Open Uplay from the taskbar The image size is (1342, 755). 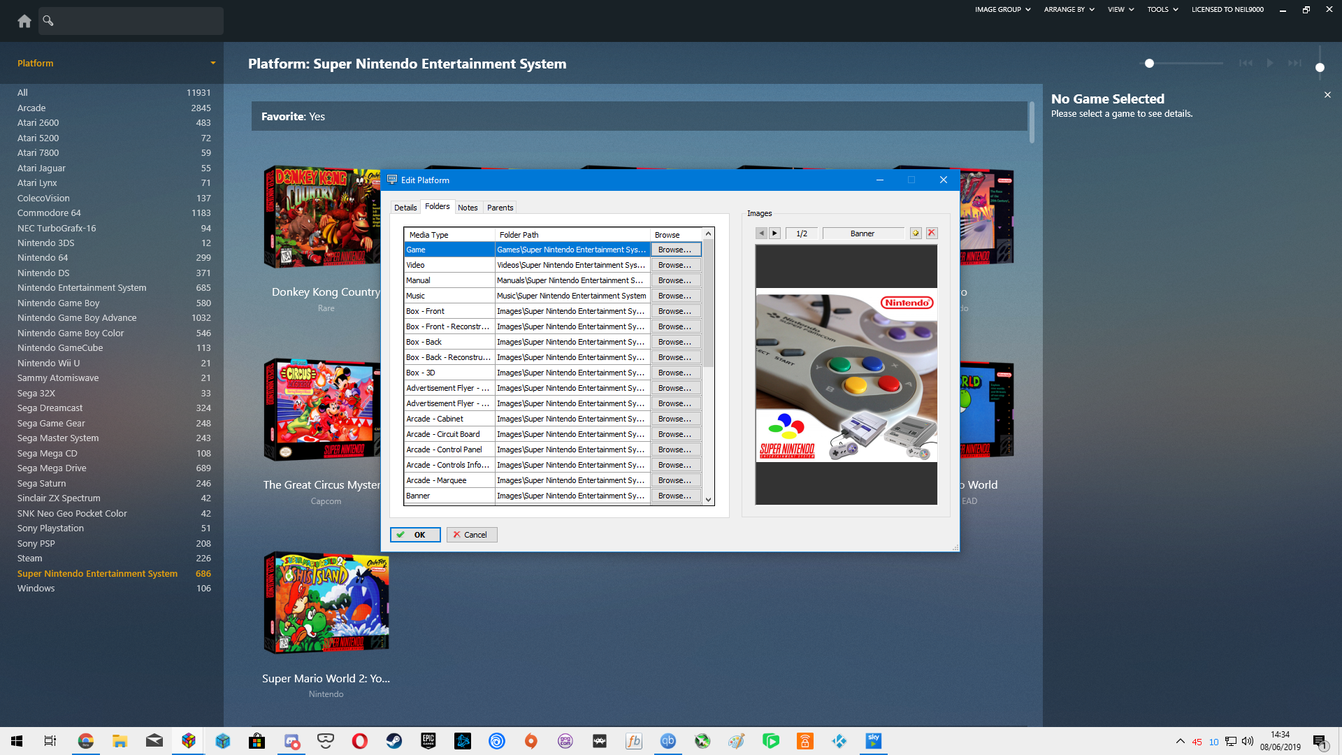(497, 741)
